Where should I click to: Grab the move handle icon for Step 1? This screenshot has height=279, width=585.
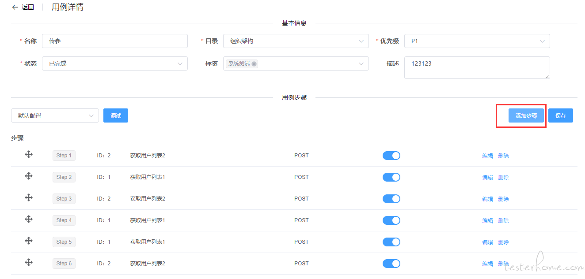tap(29, 154)
